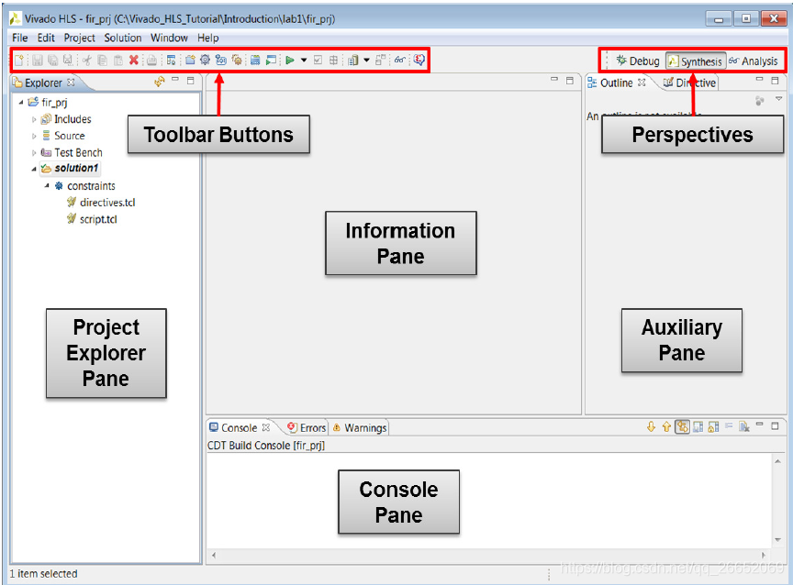Viewport: 793px width, 585px height.
Task: Close the Explorer tab with its X
Action: (71, 82)
